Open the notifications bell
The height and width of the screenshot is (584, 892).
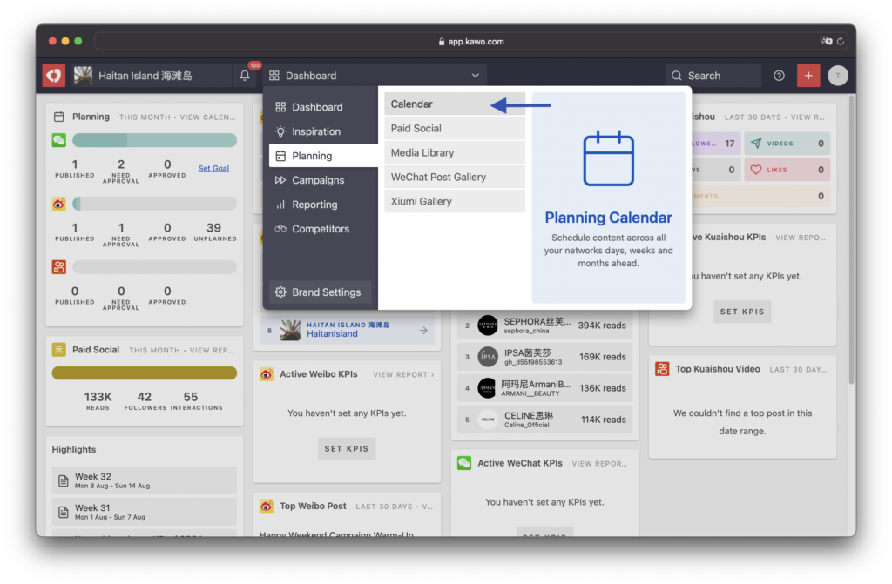(245, 76)
